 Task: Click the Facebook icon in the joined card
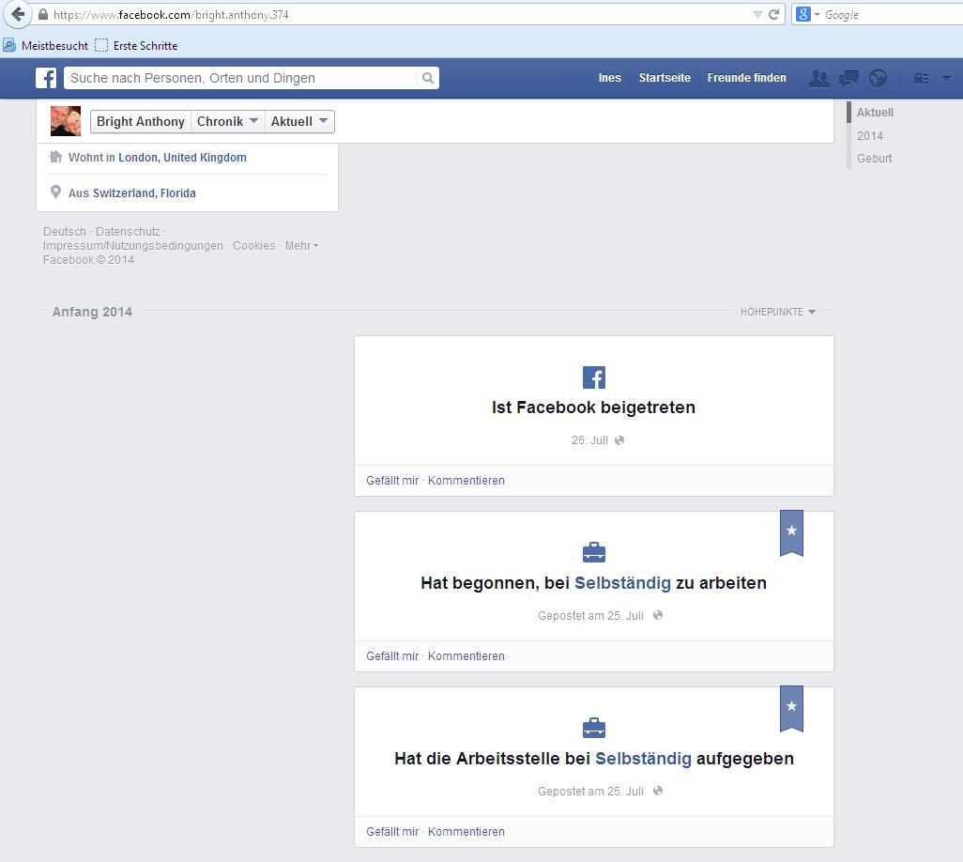594,377
